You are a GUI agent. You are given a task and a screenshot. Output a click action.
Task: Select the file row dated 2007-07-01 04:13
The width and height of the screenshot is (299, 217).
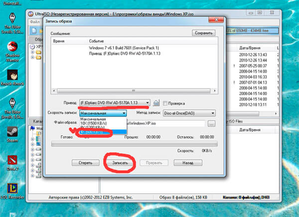coord(253,83)
